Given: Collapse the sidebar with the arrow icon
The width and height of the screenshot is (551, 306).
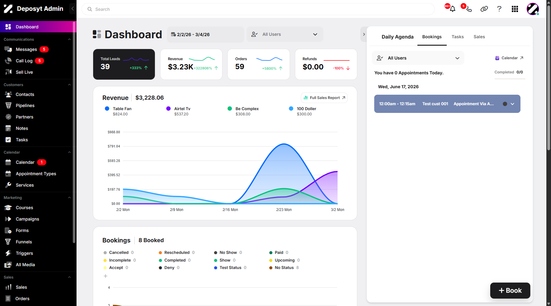Looking at the screenshot, I should (72, 9).
